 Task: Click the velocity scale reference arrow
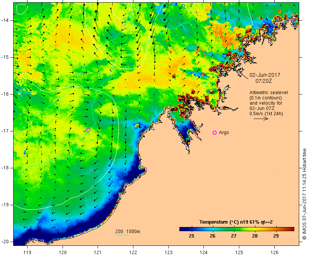pyautogui.click(x=261, y=119)
